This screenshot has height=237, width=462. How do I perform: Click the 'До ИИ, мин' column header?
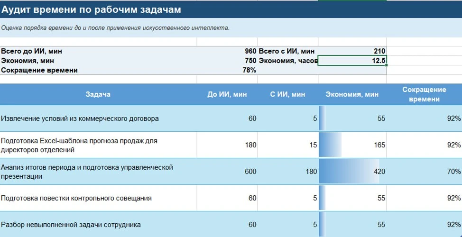[227, 94]
